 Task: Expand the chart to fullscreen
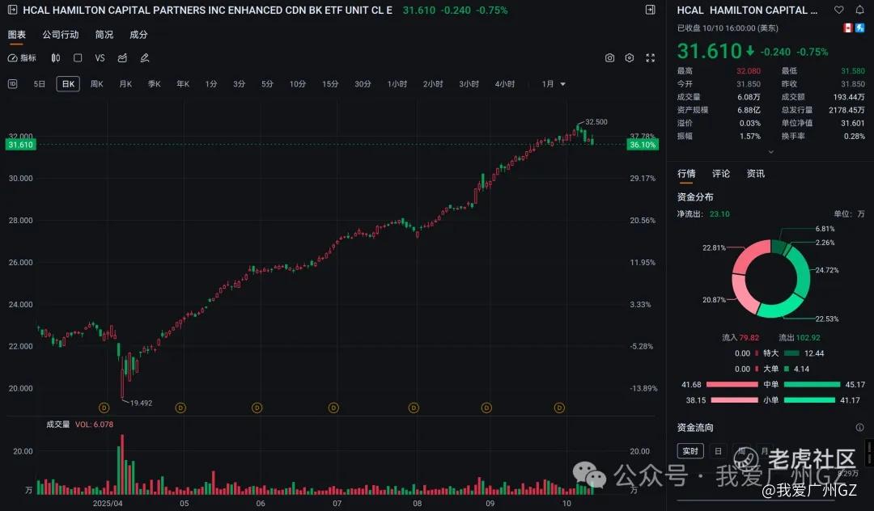point(650,58)
